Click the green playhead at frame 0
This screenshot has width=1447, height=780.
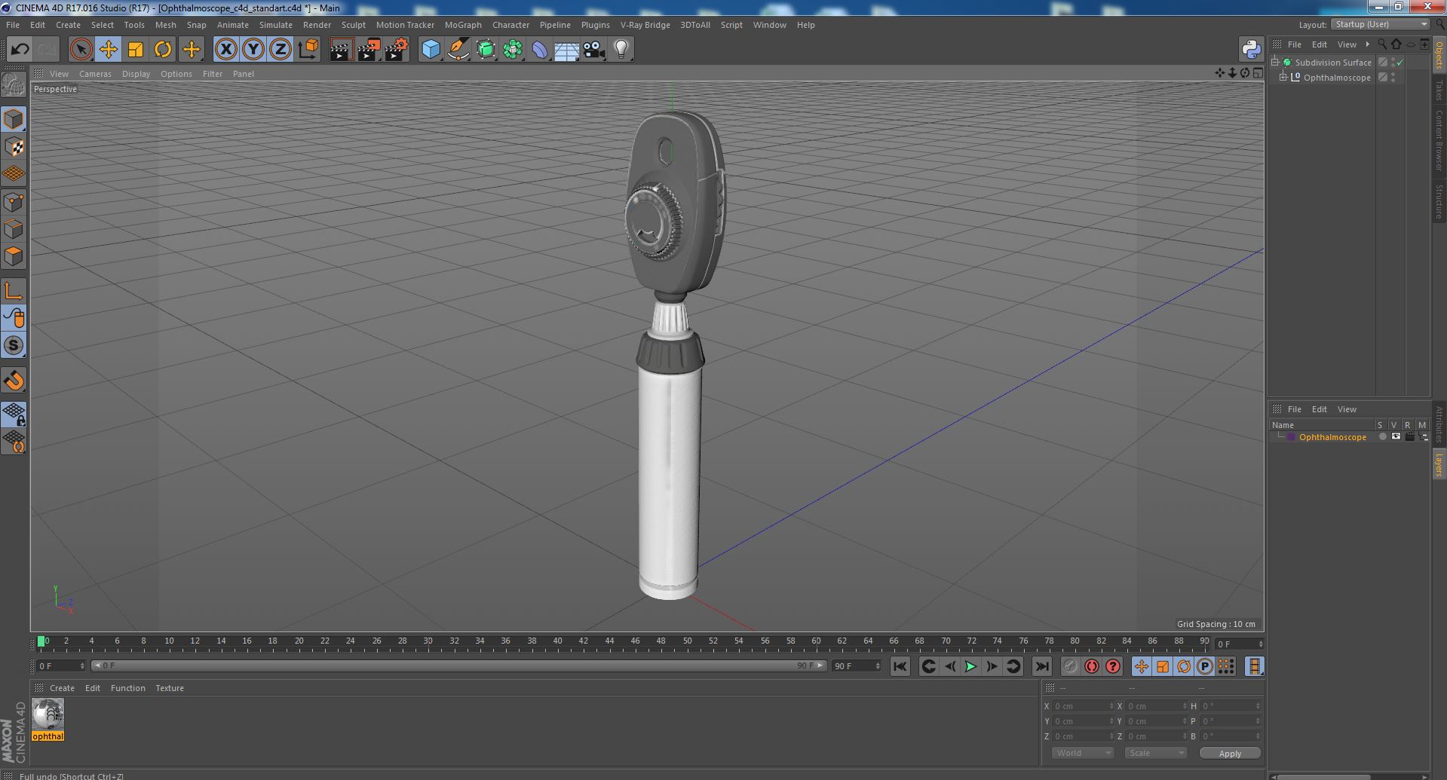[x=41, y=641]
